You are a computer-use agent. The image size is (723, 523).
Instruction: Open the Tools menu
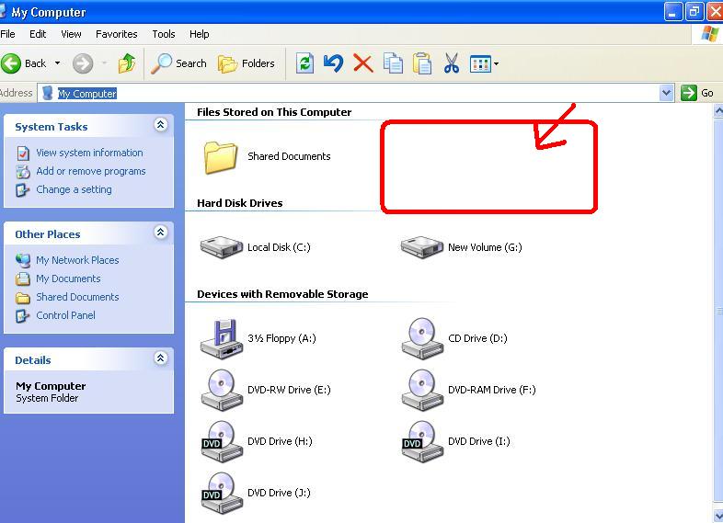click(164, 34)
